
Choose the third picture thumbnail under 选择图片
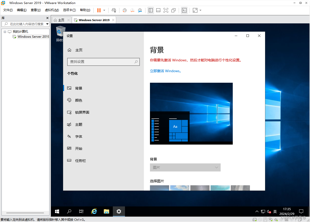[x=200, y=188]
